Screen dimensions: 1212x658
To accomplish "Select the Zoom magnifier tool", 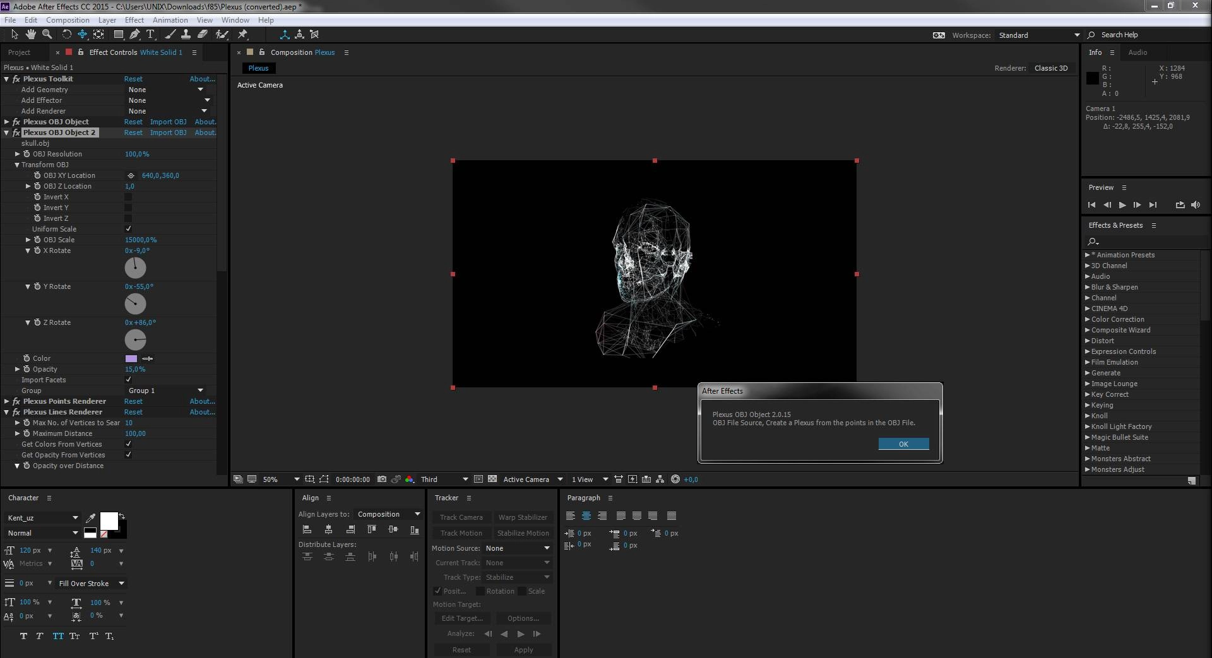I will pyautogui.click(x=47, y=34).
